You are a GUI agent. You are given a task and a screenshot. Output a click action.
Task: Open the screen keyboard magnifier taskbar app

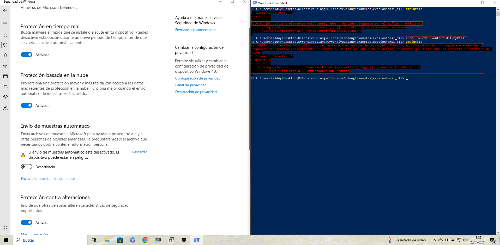tap(158, 240)
